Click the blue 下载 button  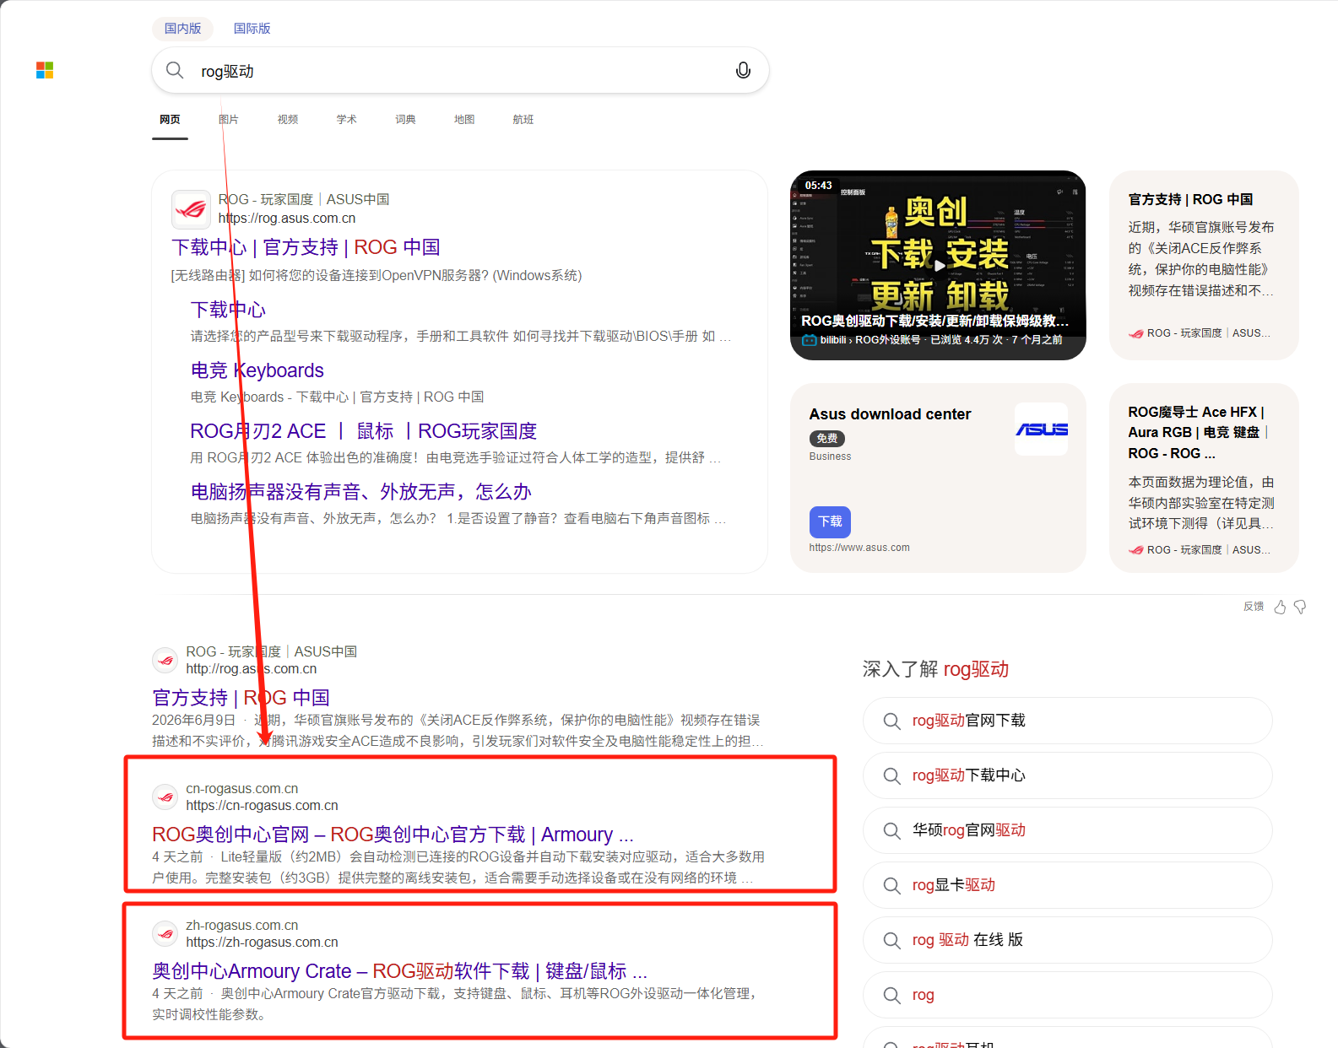(830, 521)
